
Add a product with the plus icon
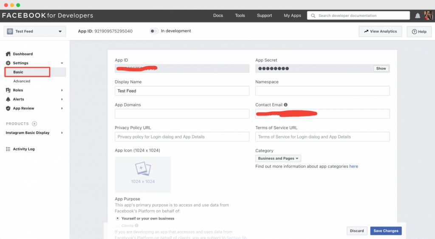34,124
